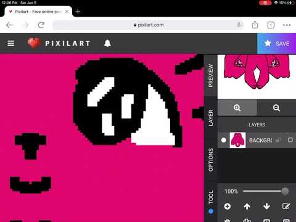This screenshot has height=222, width=296.
Task: Go back in browser history
Action: (9, 25)
